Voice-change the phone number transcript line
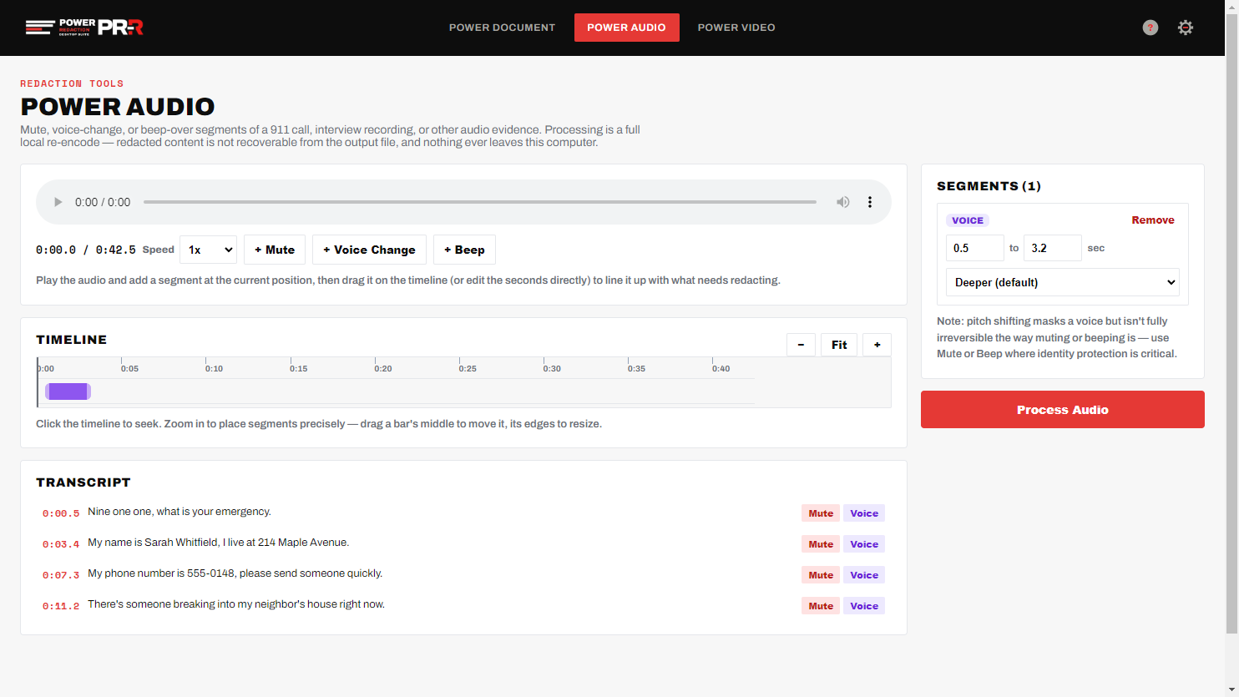 (864, 575)
